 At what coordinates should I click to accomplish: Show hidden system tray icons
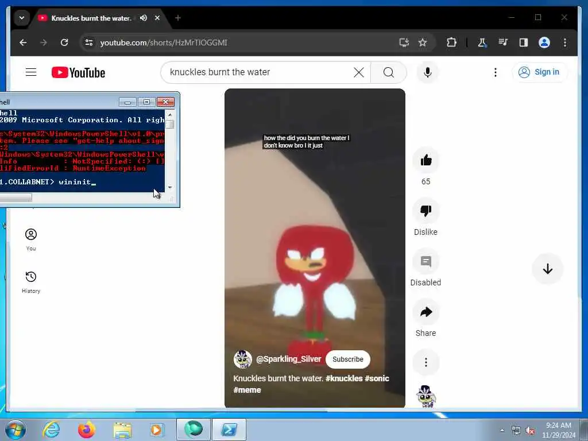point(502,430)
